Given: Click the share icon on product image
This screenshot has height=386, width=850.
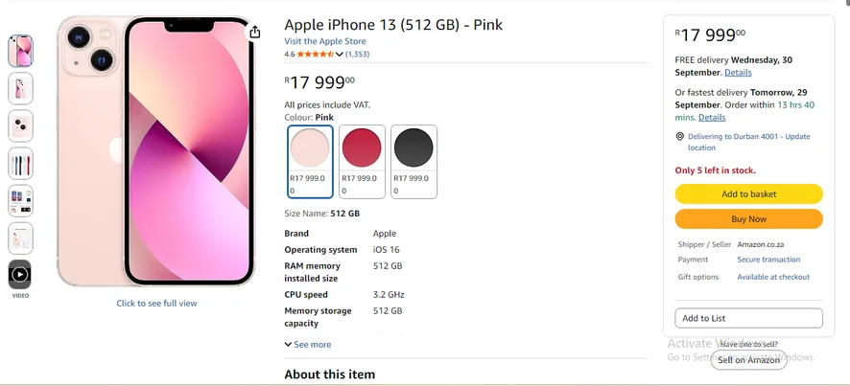Looking at the screenshot, I should click(255, 33).
